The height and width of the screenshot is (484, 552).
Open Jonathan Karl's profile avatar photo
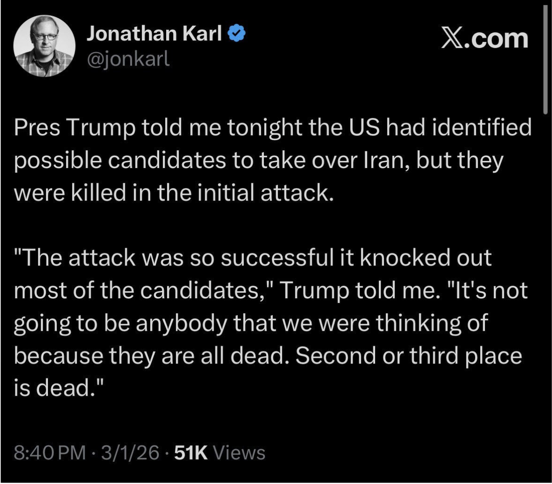pos(44,47)
